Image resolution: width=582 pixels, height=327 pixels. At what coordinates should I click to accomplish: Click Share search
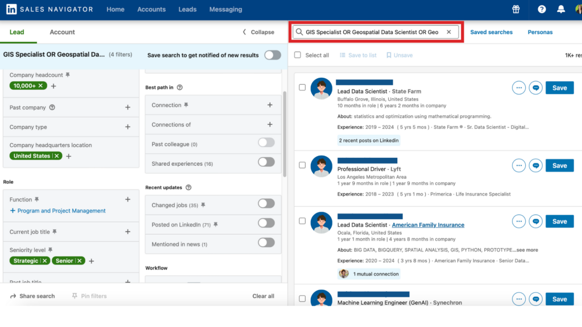(x=32, y=296)
